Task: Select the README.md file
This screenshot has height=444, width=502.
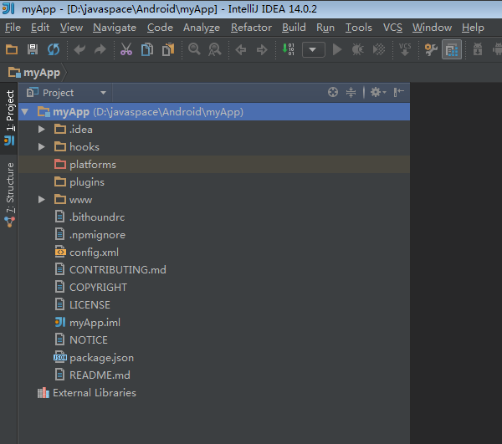Action: pos(214,375)
